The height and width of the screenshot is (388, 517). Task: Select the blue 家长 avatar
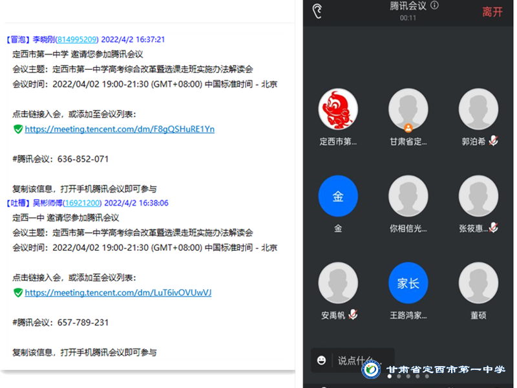pos(408,283)
